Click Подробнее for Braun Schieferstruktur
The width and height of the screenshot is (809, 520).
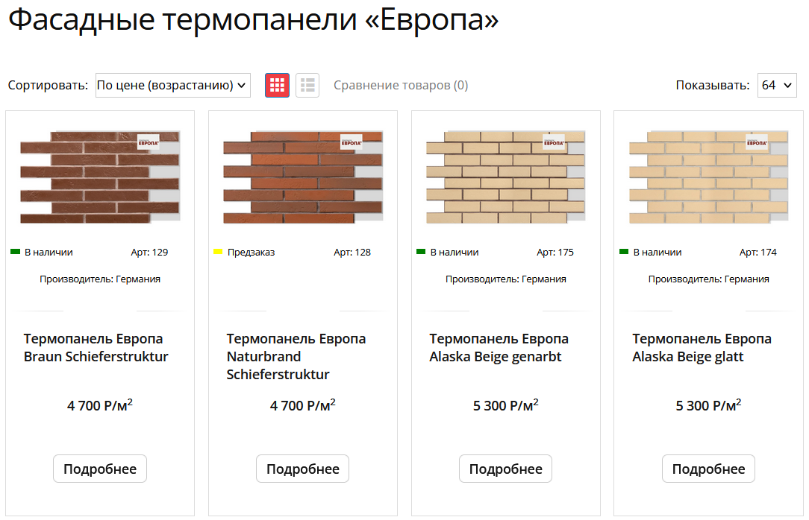(100, 469)
